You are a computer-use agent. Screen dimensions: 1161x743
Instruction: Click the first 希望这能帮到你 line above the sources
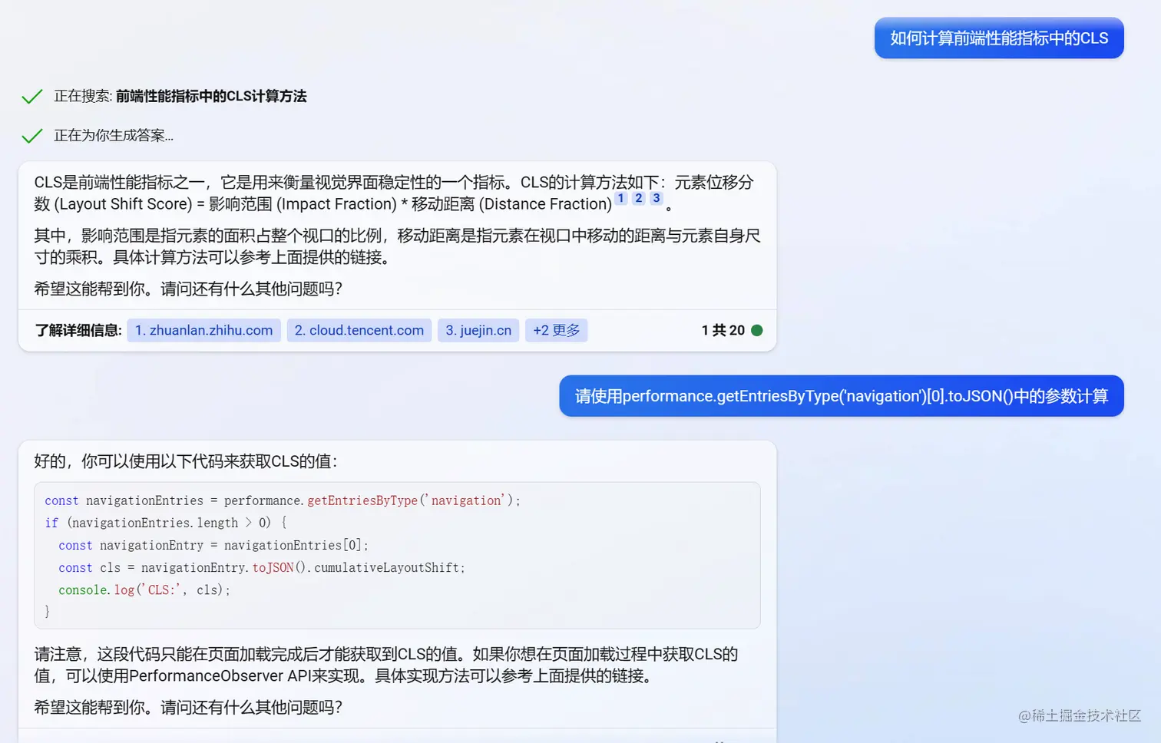(188, 289)
